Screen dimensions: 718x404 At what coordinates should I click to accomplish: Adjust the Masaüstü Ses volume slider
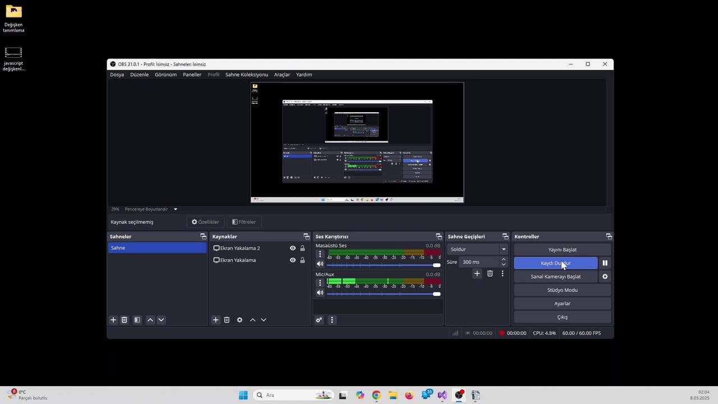(384, 265)
